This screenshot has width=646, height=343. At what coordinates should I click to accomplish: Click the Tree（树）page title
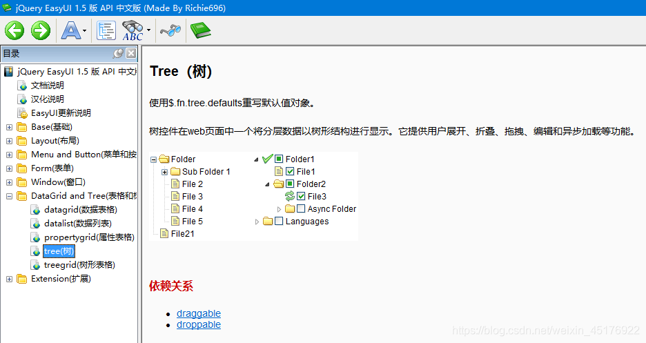[x=181, y=71]
